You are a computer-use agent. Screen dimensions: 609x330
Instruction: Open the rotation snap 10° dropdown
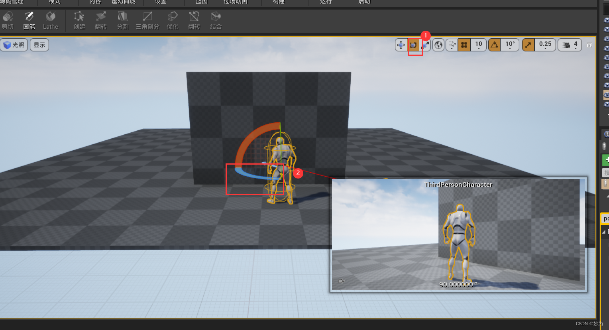pos(510,45)
